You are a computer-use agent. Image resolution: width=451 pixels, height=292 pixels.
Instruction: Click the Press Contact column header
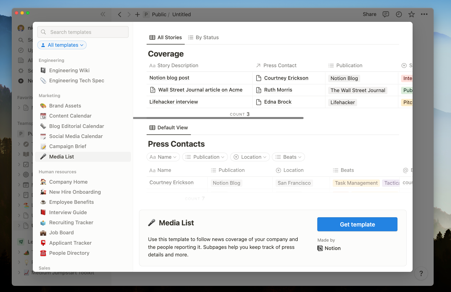(276, 66)
